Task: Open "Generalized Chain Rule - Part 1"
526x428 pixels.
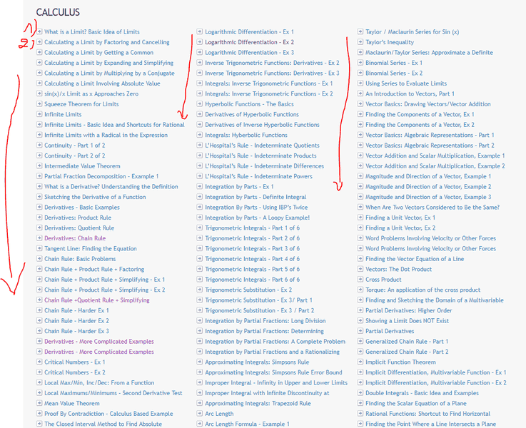Action: (x=407, y=342)
